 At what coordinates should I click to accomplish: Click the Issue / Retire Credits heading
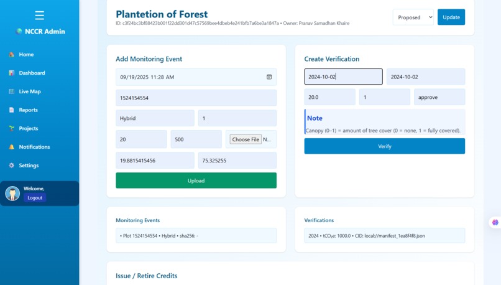coord(146,276)
